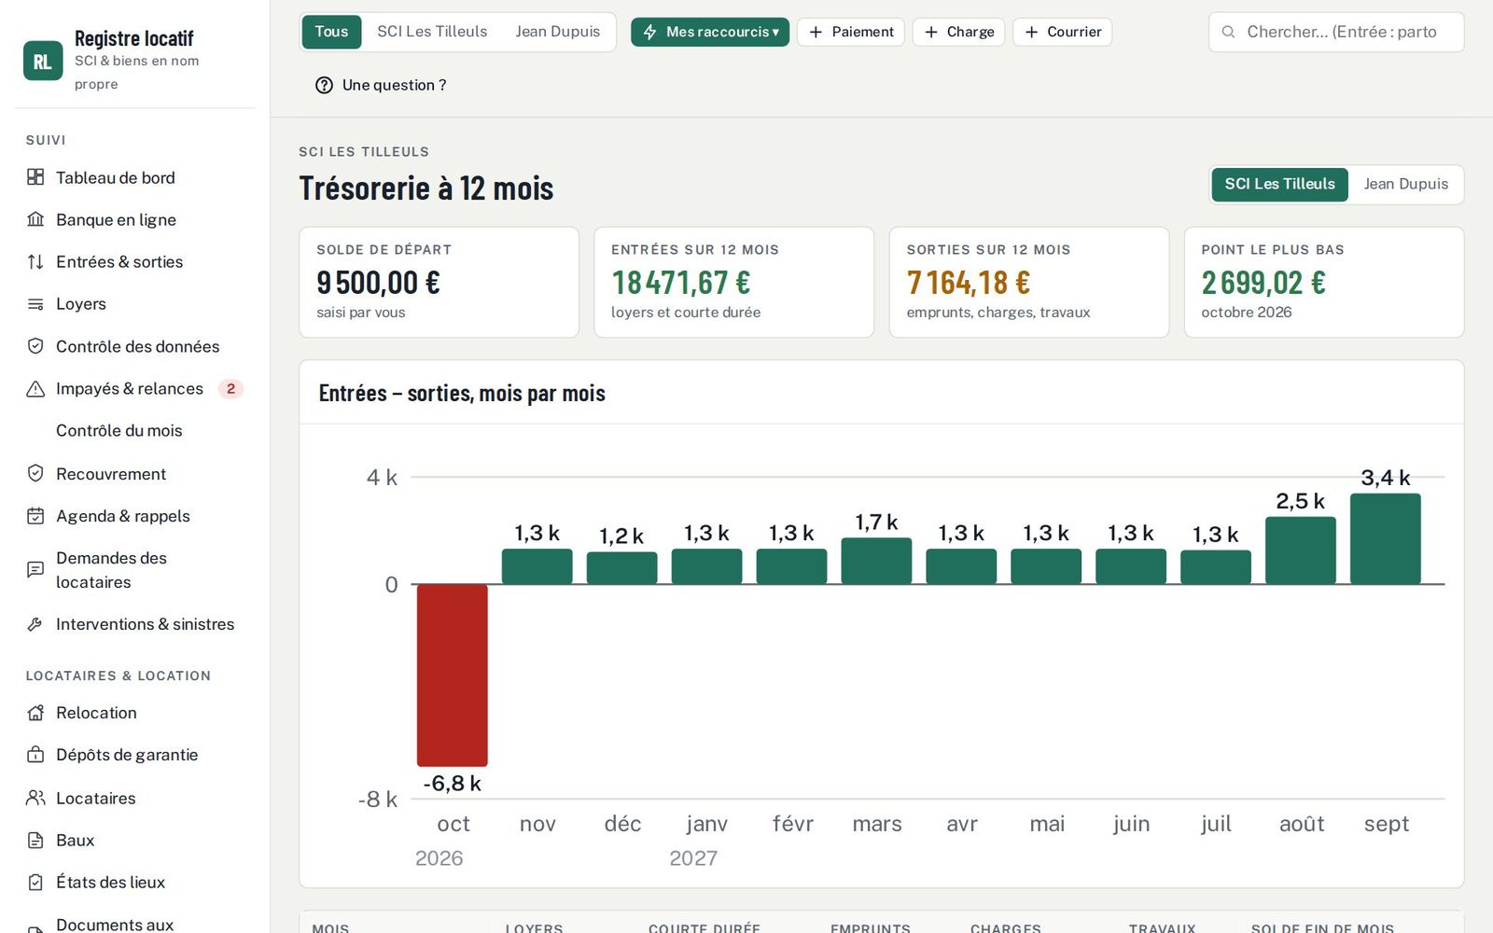
Task: Select the Tous filter tab
Action: coord(331,32)
